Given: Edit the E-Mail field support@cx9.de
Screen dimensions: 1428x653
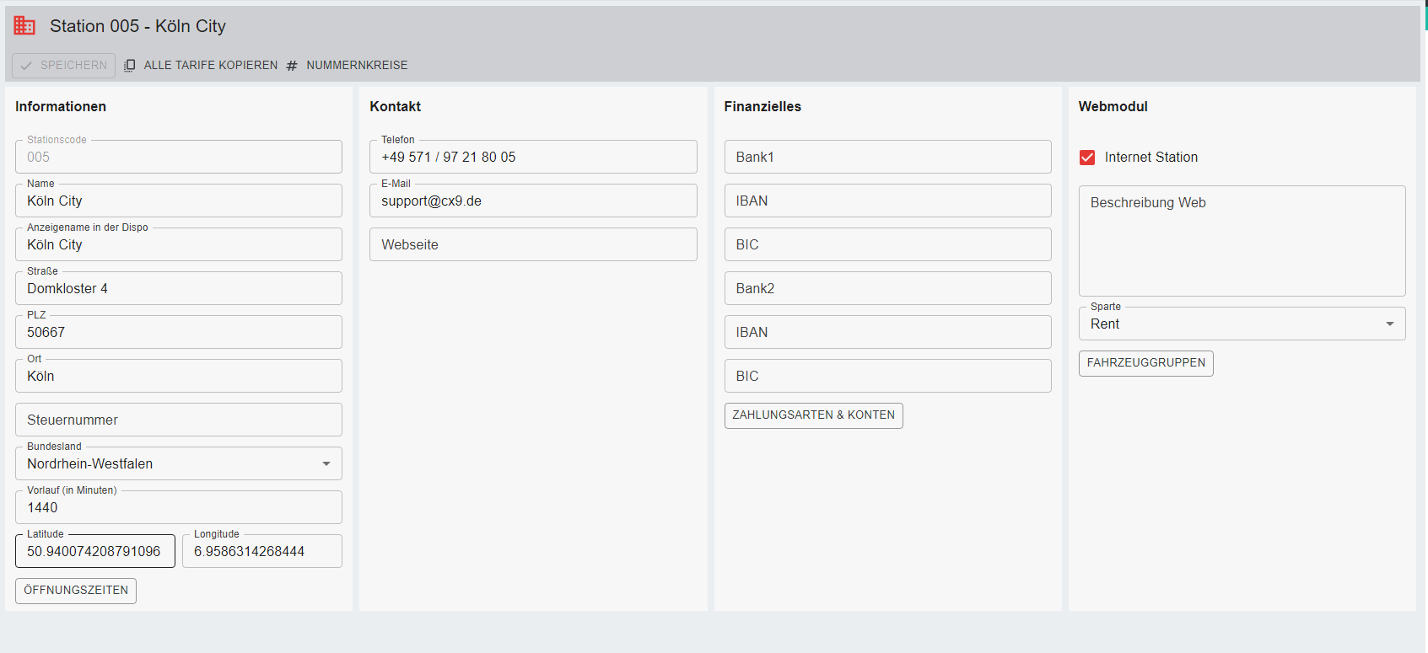Looking at the screenshot, I should [533, 201].
